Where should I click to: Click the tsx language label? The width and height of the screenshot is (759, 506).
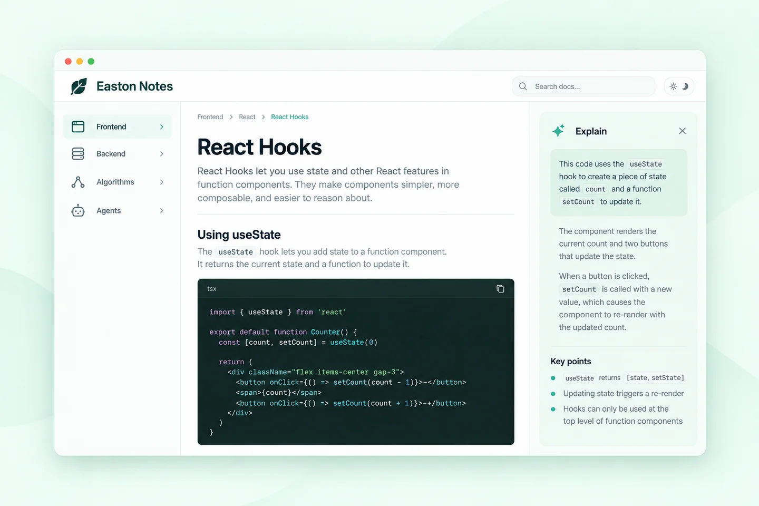(x=212, y=289)
